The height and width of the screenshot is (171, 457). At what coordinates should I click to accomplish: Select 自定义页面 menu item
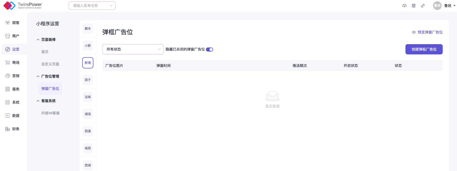point(50,64)
